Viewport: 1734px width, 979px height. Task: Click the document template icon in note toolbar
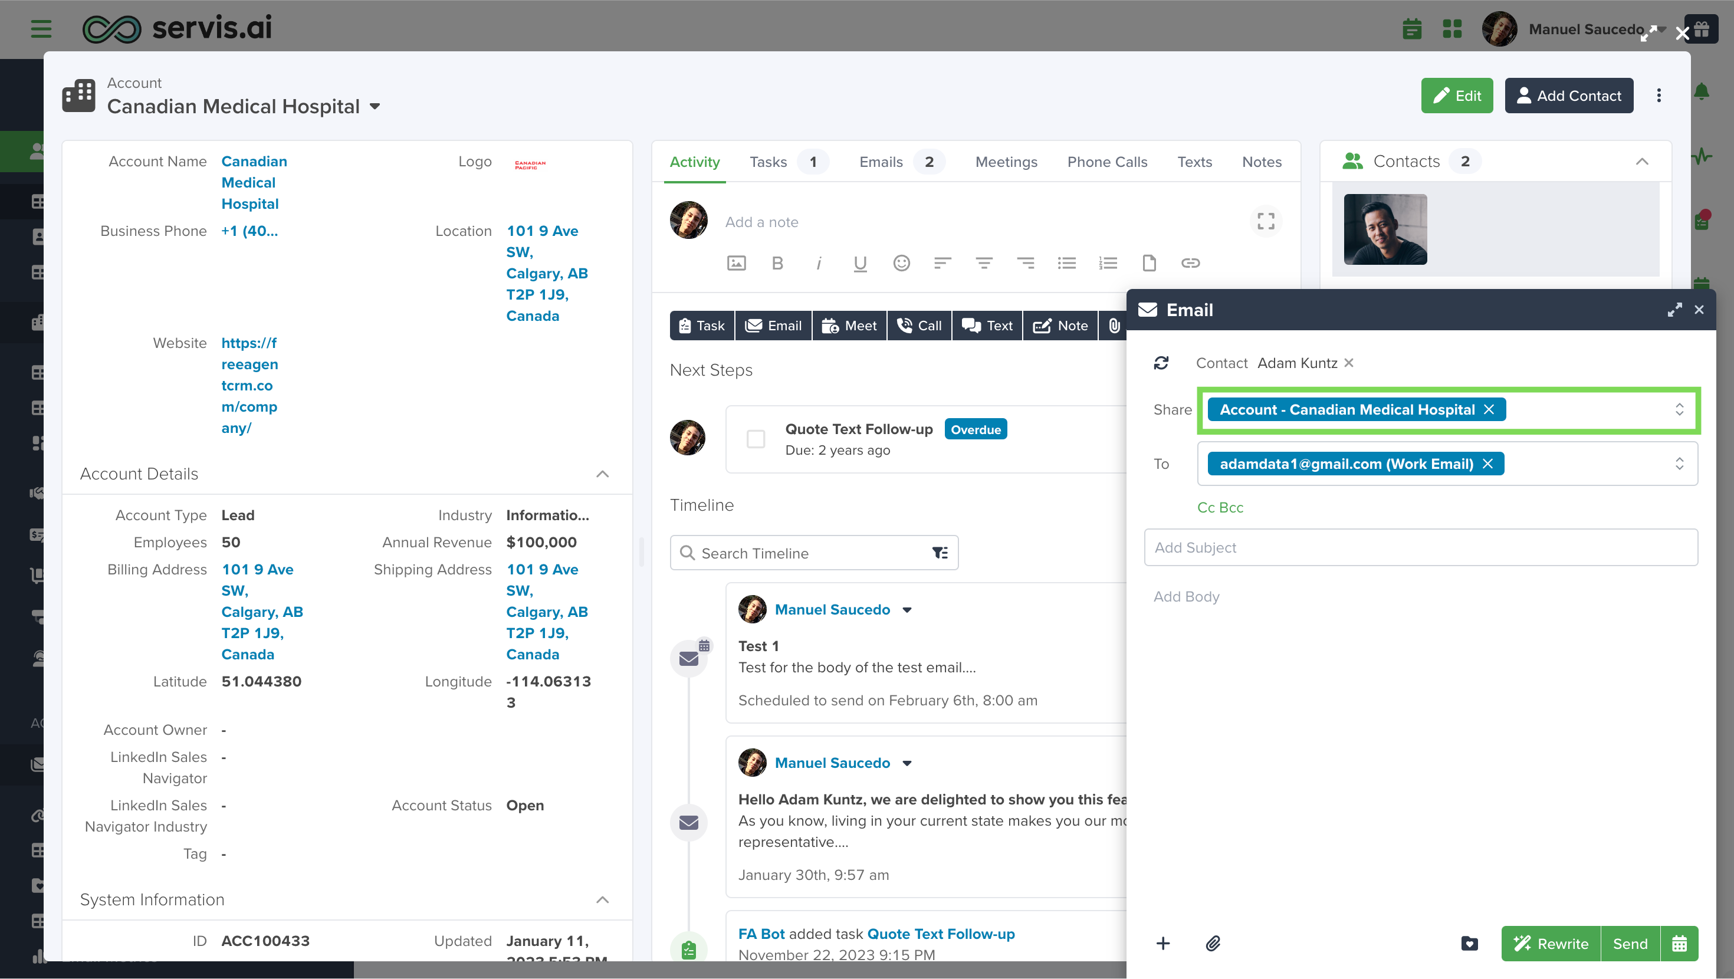1149,263
